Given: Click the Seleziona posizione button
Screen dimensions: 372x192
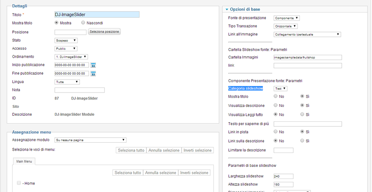Looking at the screenshot, I should 104,32.
